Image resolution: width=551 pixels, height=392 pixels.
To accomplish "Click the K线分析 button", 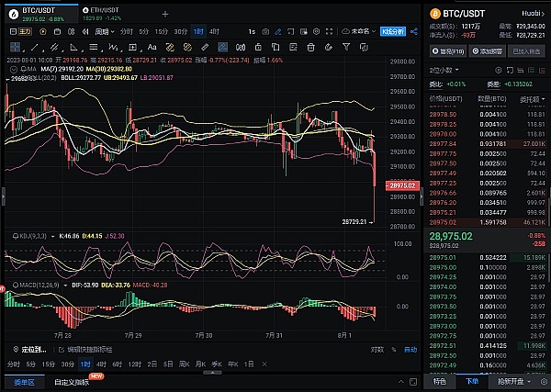I will pyautogui.click(x=391, y=31).
